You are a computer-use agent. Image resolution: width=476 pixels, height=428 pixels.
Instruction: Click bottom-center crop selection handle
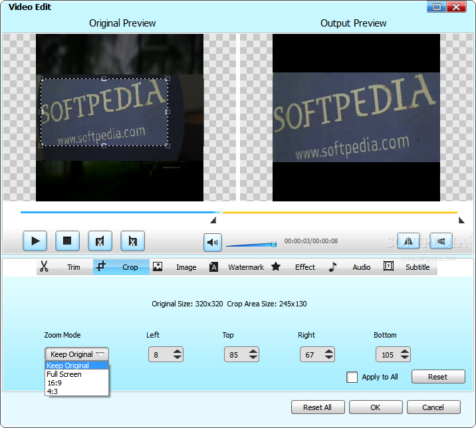pyautogui.click(x=104, y=146)
